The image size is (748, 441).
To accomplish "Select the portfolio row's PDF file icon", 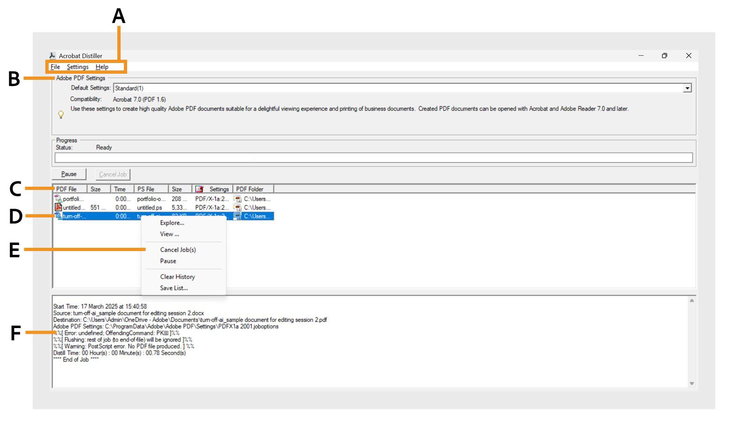I will [58, 199].
